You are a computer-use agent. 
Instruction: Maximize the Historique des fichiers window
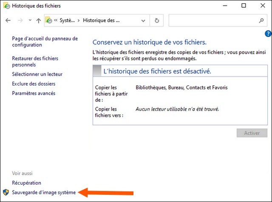tap(244, 6)
